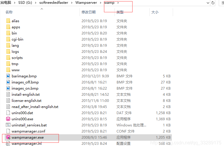The height and width of the screenshot is (148, 224).
Task: Click the unins000.dat file icon
Action: pyautogui.click(x=8, y=113)
